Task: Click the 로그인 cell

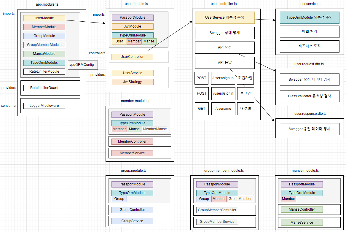Action: click(245, 93)
